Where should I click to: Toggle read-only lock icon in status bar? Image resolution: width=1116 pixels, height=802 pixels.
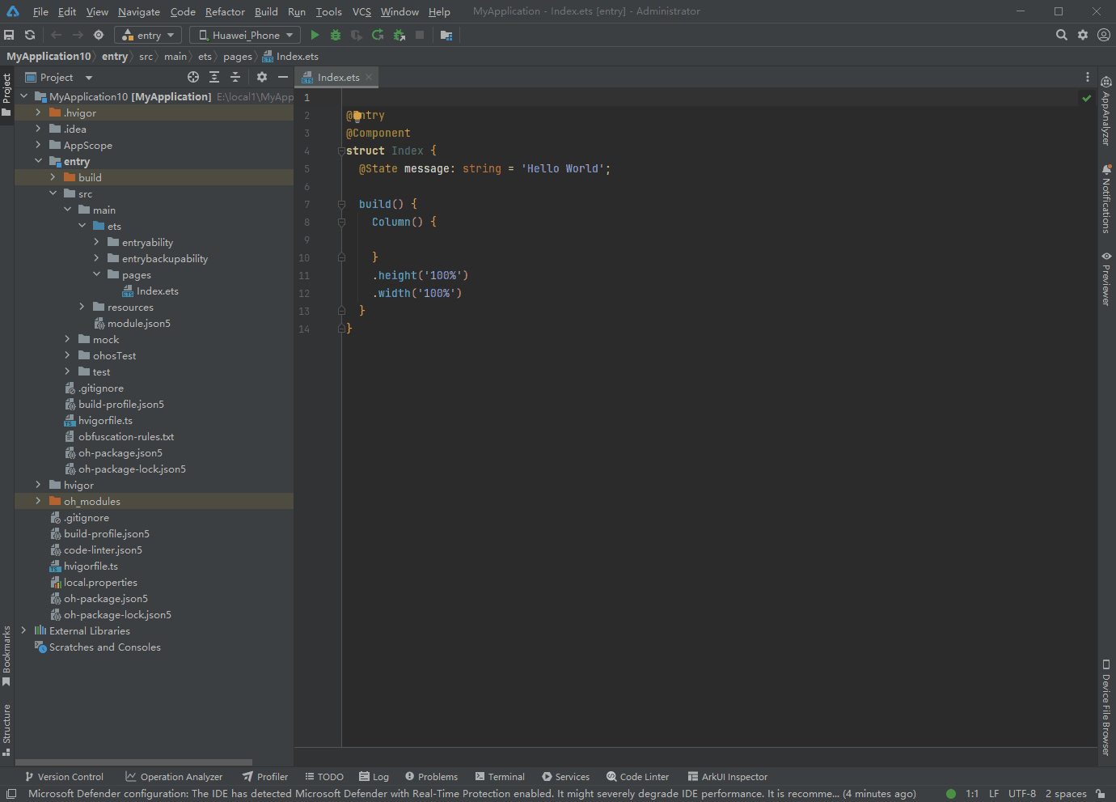pyautogui.click(x=1101, y=794)
